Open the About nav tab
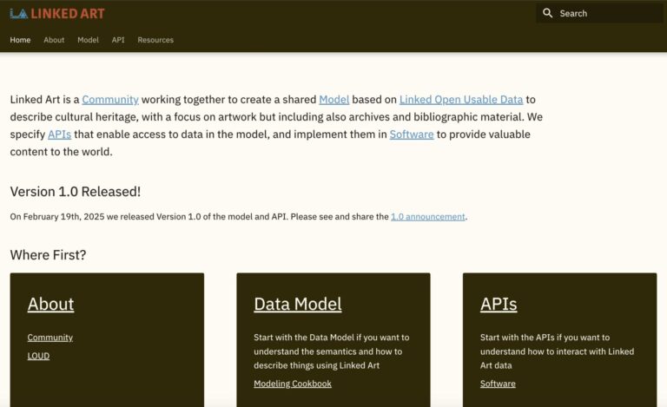 click(54, 40)
